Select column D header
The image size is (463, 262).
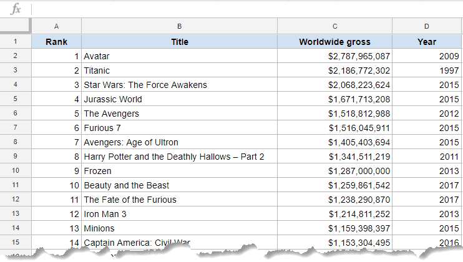coord(427,26)
